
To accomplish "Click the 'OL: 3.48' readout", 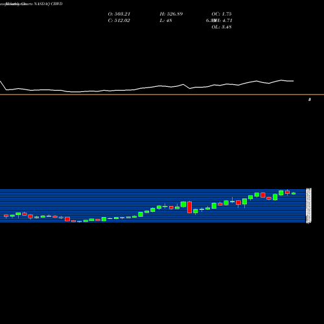I will click(x=222, y=27).
